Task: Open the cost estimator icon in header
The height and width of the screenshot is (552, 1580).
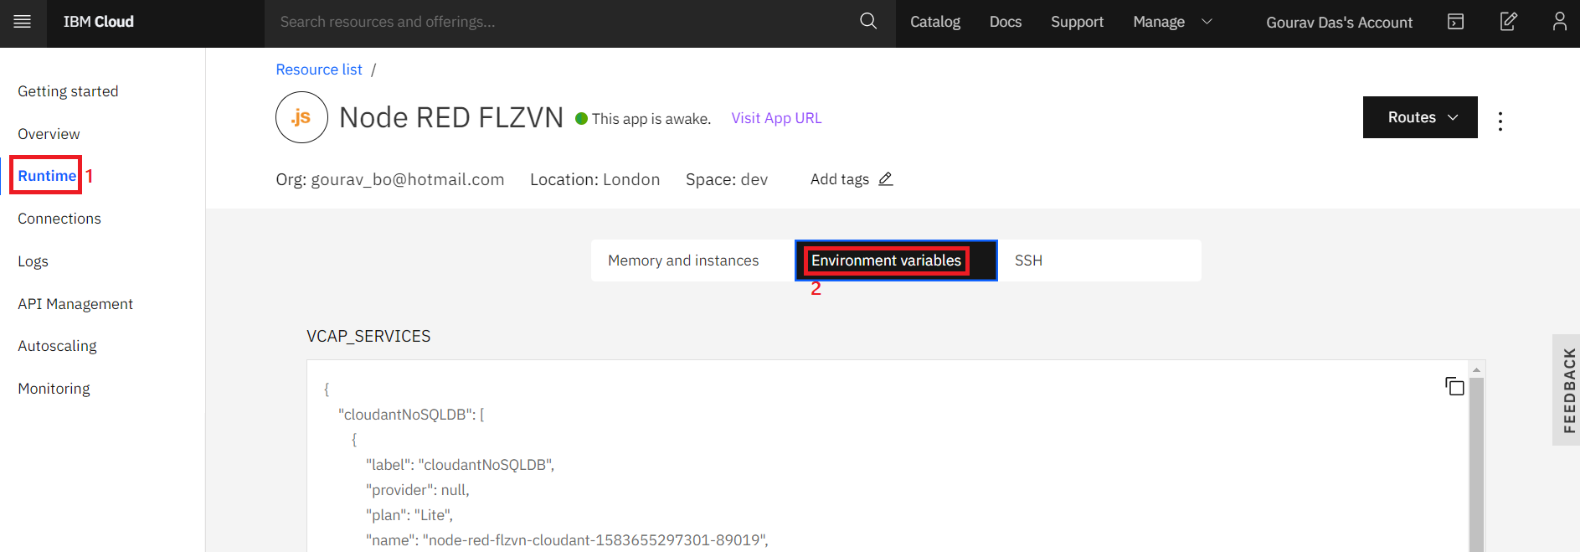Action: pyautogui.click(x=1456, y=22)
